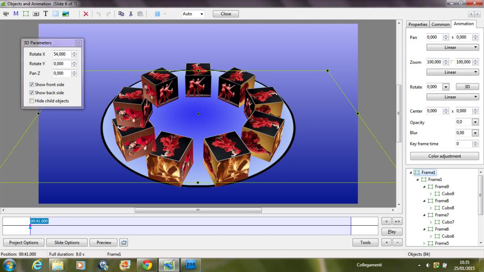
Task: Add a frame with the green frame icon
Action: tap(26, 14)
